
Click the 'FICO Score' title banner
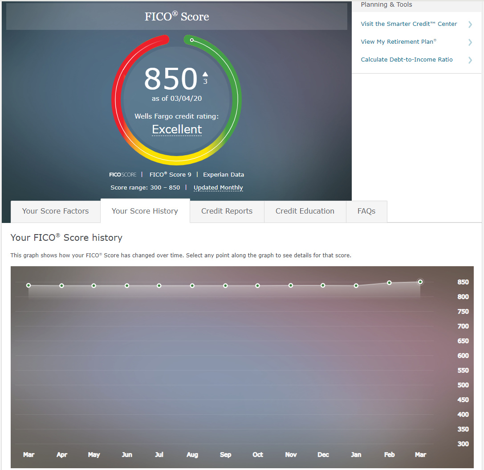(177, 16)
